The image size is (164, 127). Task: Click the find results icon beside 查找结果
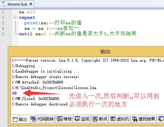[135, 119]
